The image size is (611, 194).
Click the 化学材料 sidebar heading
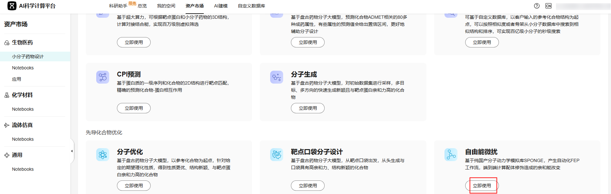(22, 95)
